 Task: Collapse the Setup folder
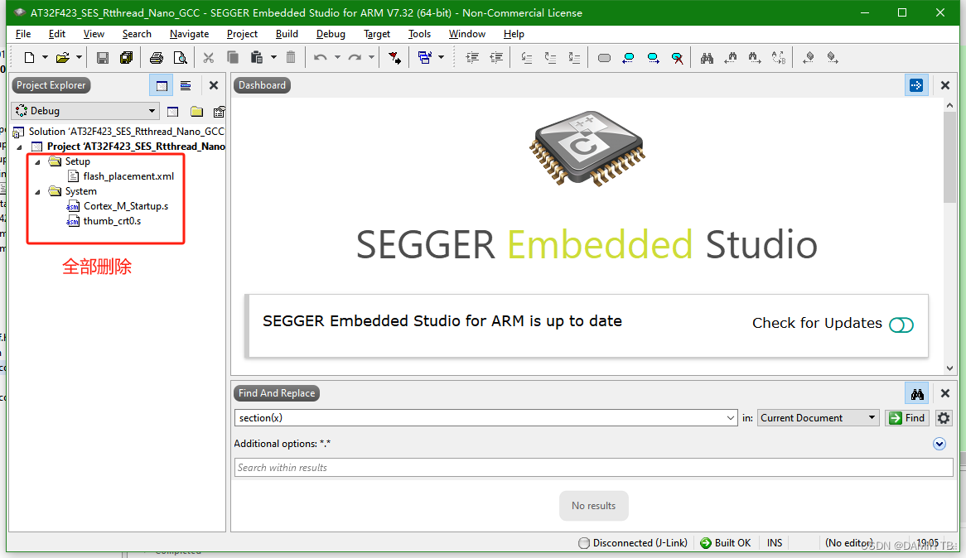(x=37, y=162)
